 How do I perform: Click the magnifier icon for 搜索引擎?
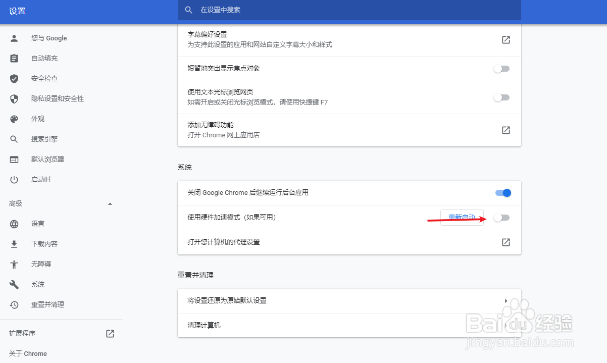point(14,139)
